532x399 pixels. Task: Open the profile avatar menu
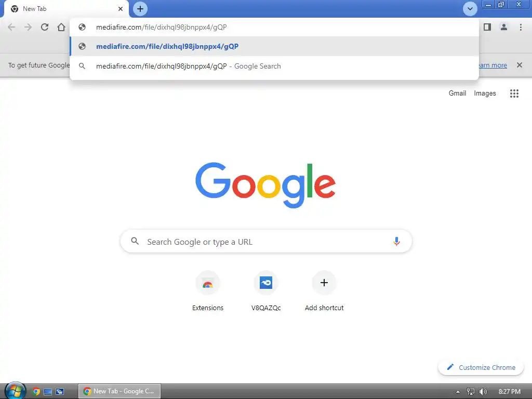[x=504, y=27]
